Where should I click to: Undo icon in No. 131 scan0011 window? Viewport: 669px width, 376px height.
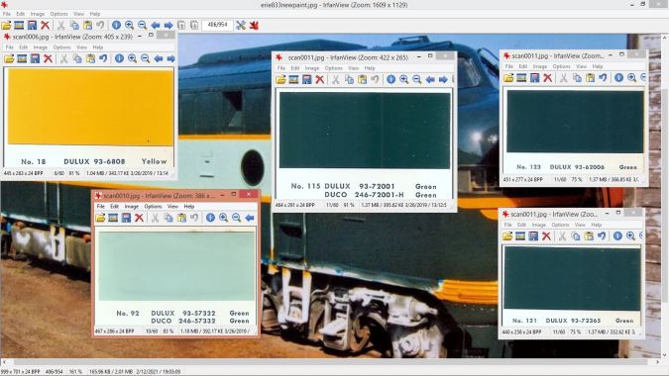602,235
